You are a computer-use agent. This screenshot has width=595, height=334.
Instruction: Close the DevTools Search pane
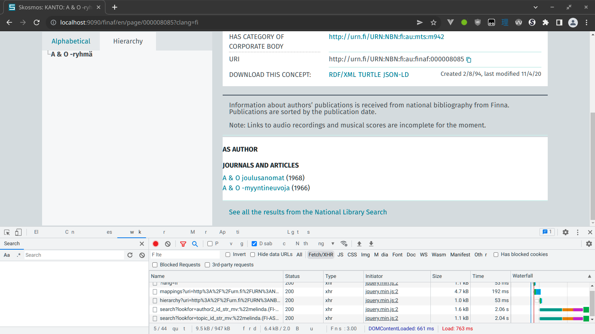coord(142,244)
